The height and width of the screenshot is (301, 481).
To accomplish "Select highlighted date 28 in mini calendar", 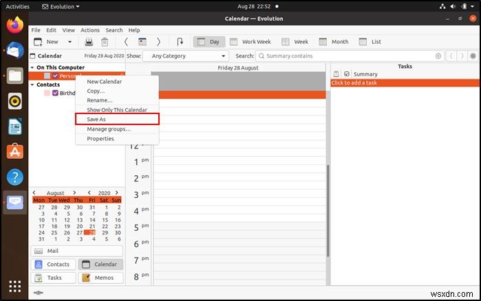I will 89,232.
